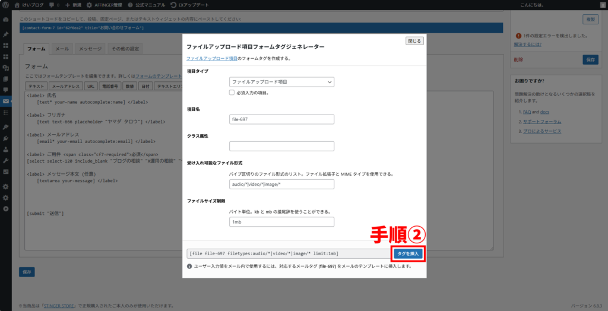Click the 項目名 field containing file-697
The height and width of the screenshot is (311, 608).
[281, 119]
